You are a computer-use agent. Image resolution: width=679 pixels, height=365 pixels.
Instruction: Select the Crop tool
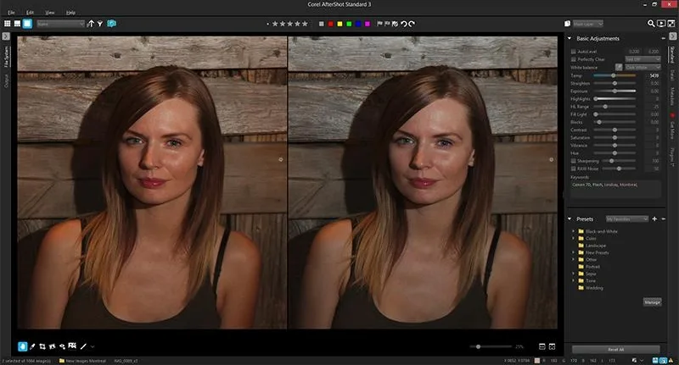pyautogui.click(x=42, y=346)
